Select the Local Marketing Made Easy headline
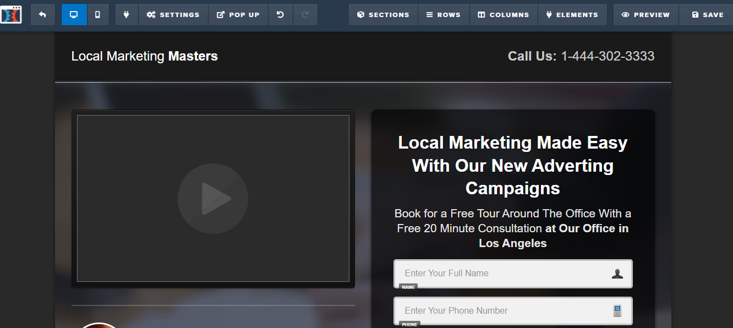Image resolution: width=733 pixels, height=328 pixels. pyautogui.click(x=513, y=165)
